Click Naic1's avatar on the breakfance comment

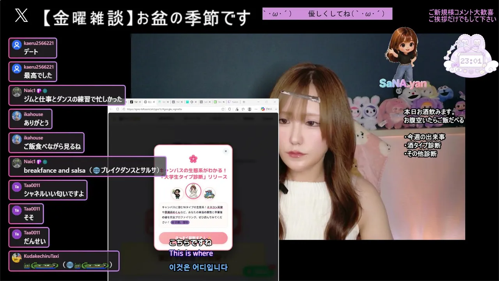[17, 163]
